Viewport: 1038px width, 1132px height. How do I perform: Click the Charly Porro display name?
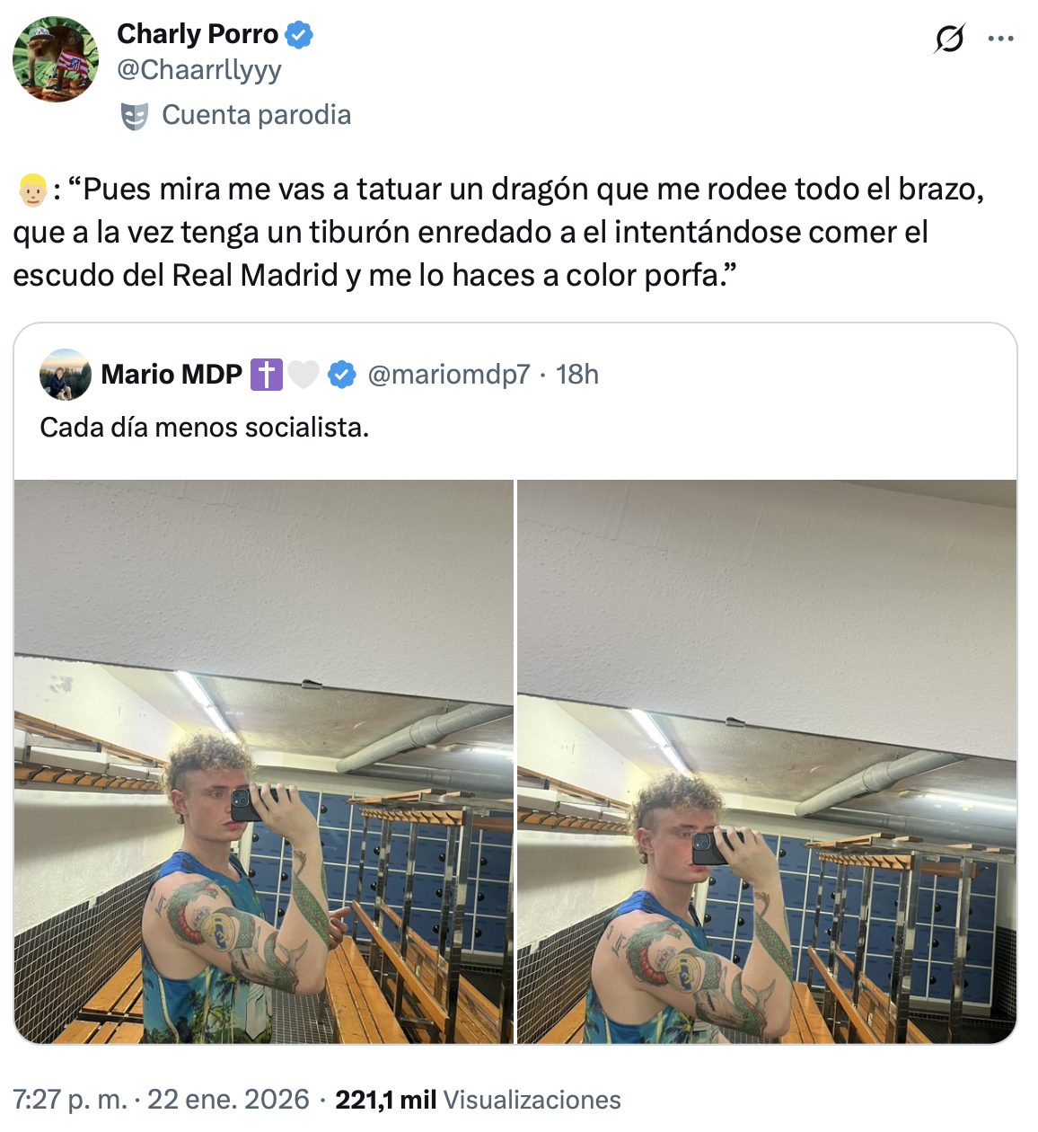(198, 34)
